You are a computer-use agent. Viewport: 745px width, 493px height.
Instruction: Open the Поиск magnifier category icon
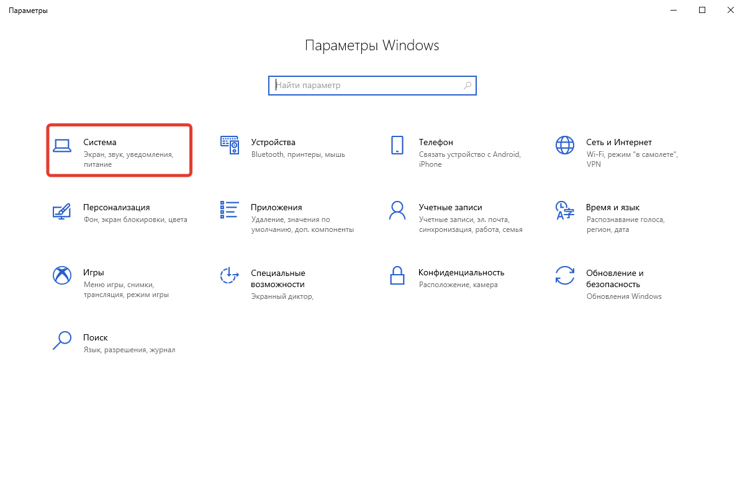(x=62, y=340)
